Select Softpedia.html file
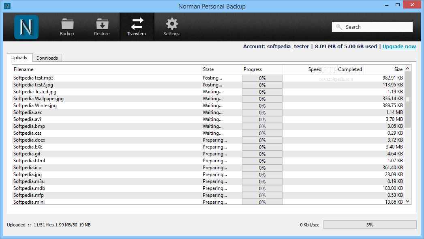Viewport: 424px width, 239px height. [x=29, y=161]
